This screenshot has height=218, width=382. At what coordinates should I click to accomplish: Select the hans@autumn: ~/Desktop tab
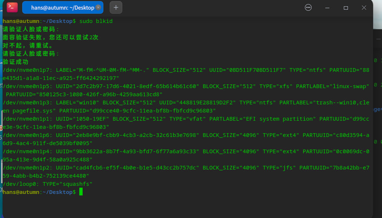(x=63, y=7)
